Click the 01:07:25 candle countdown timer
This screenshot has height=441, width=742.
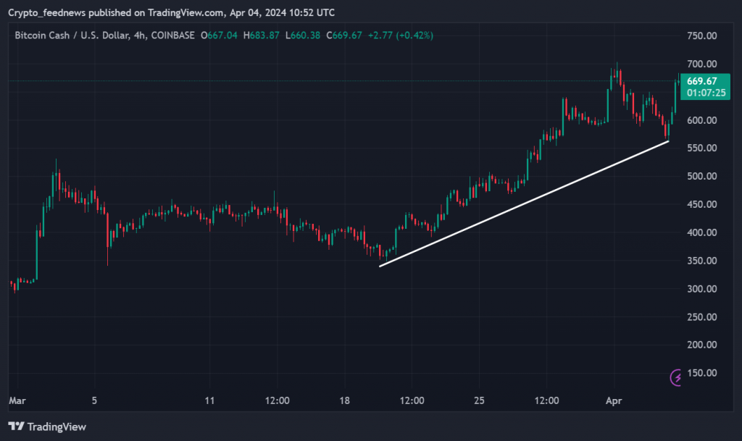tap(701, 93)
